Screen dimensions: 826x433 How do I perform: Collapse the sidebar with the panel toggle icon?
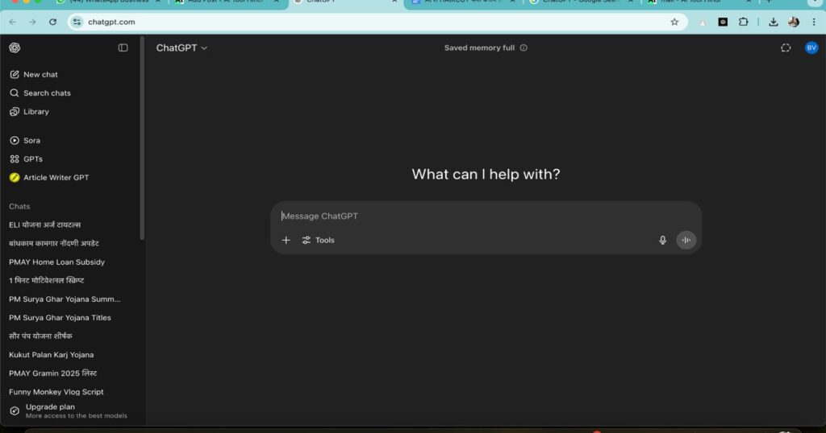[x=123, y=47]
